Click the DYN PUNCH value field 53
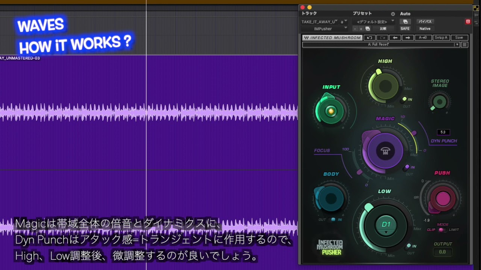The width and height of the screenshot is (481, 270). coord(443,132)
